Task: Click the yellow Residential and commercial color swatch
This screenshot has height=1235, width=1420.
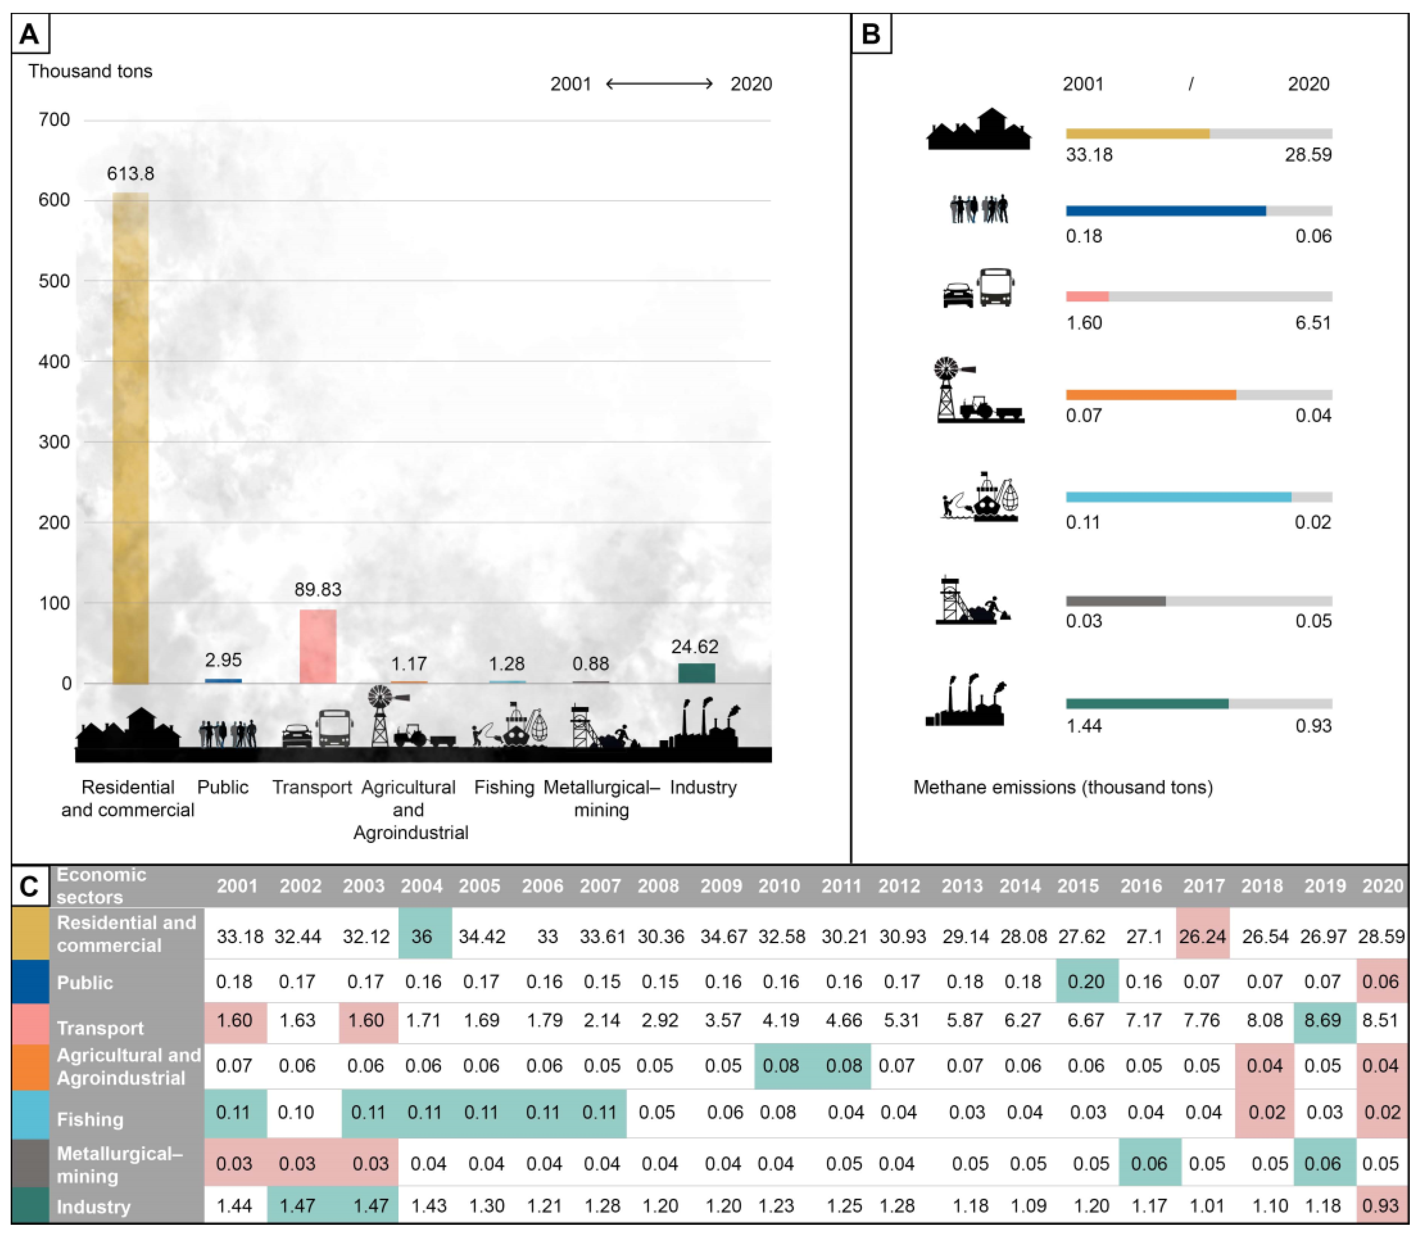Action: (x=30, y=933)
